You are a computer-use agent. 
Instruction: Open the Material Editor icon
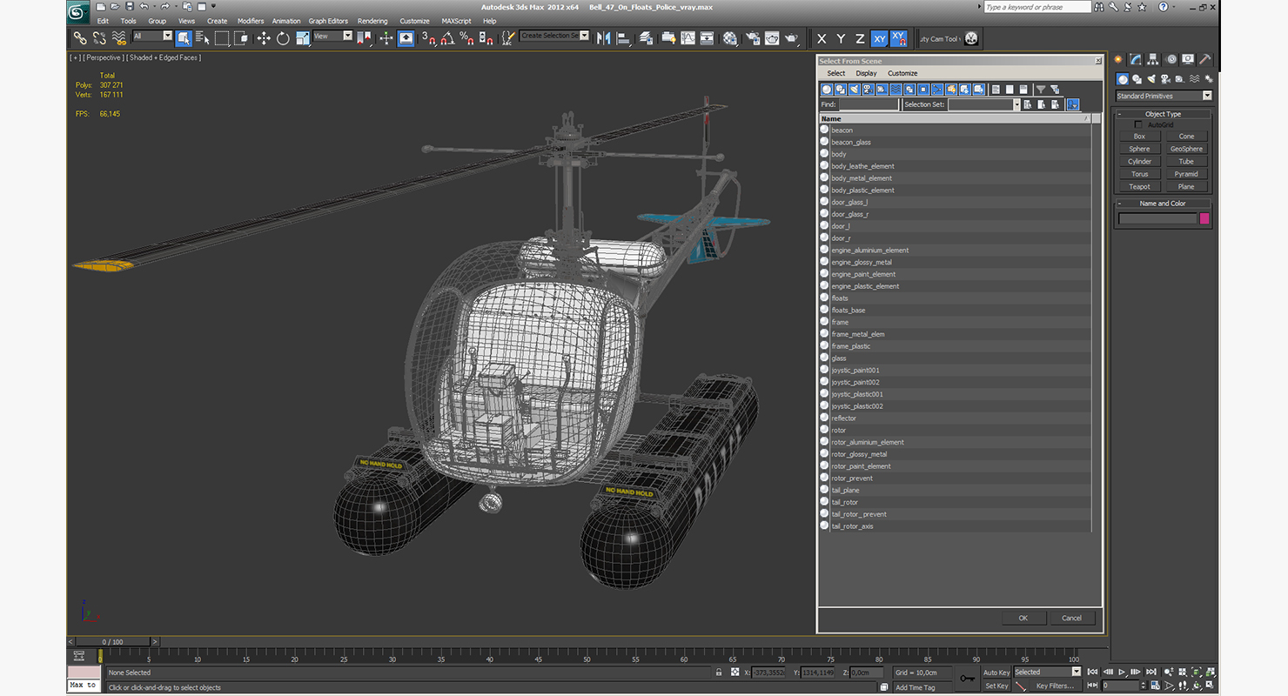(x=730, y=38)
